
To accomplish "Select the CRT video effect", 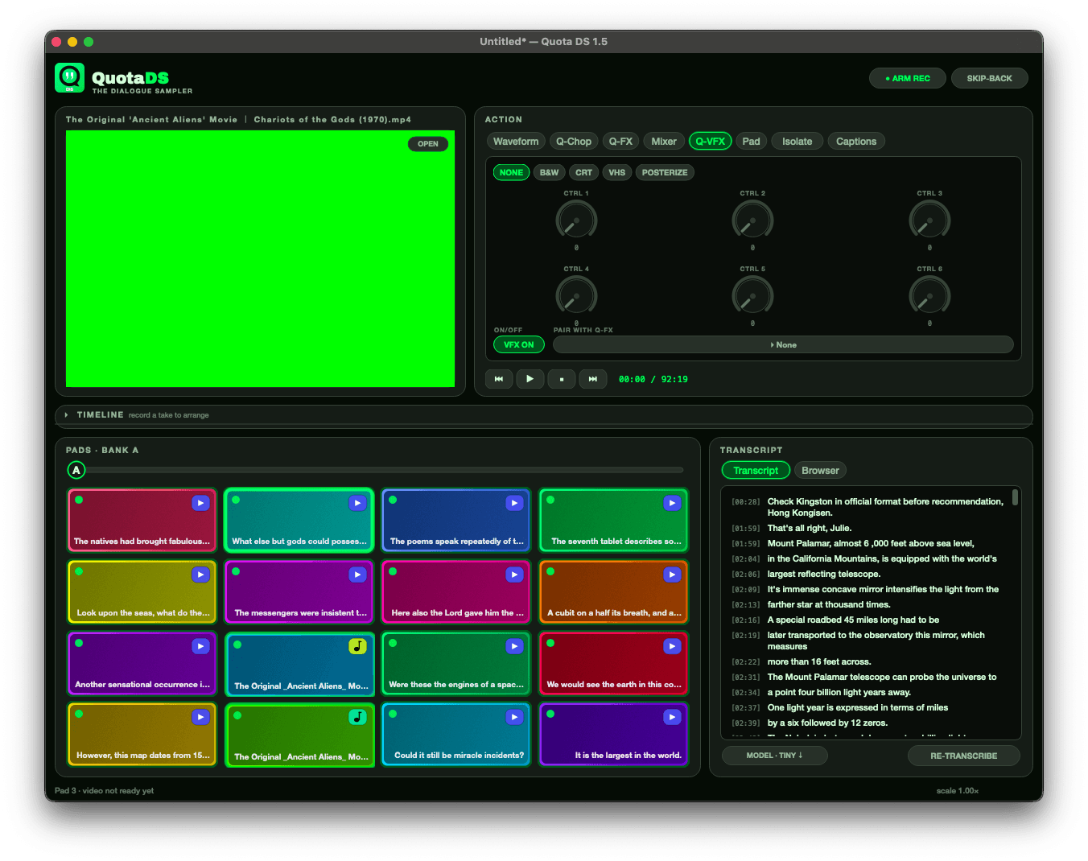I will point(583,172).
